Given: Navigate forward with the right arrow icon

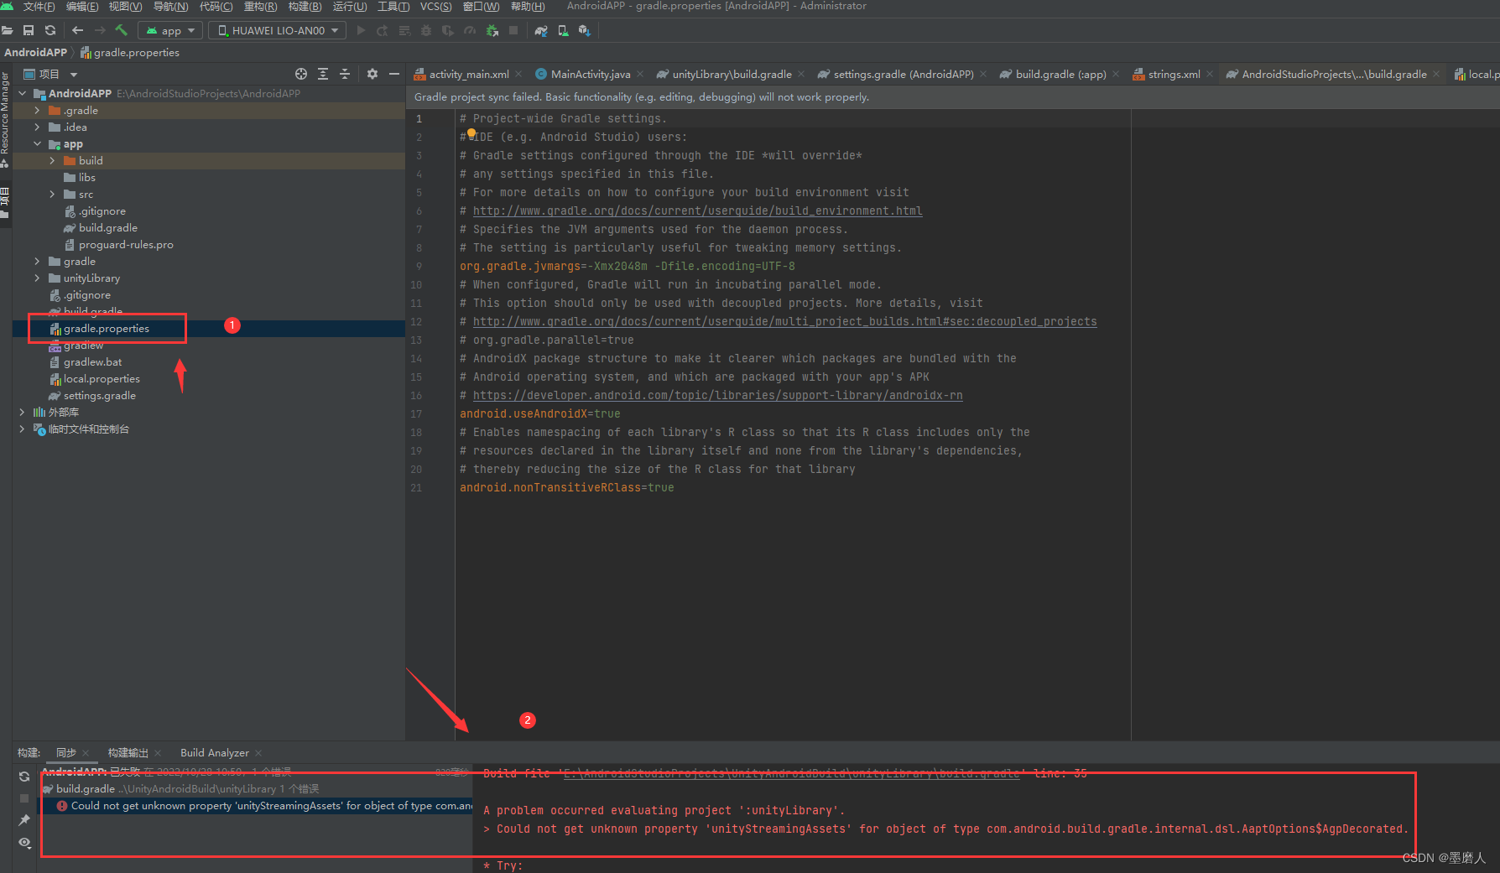Looking at the screenshot, I should (100, 30).
